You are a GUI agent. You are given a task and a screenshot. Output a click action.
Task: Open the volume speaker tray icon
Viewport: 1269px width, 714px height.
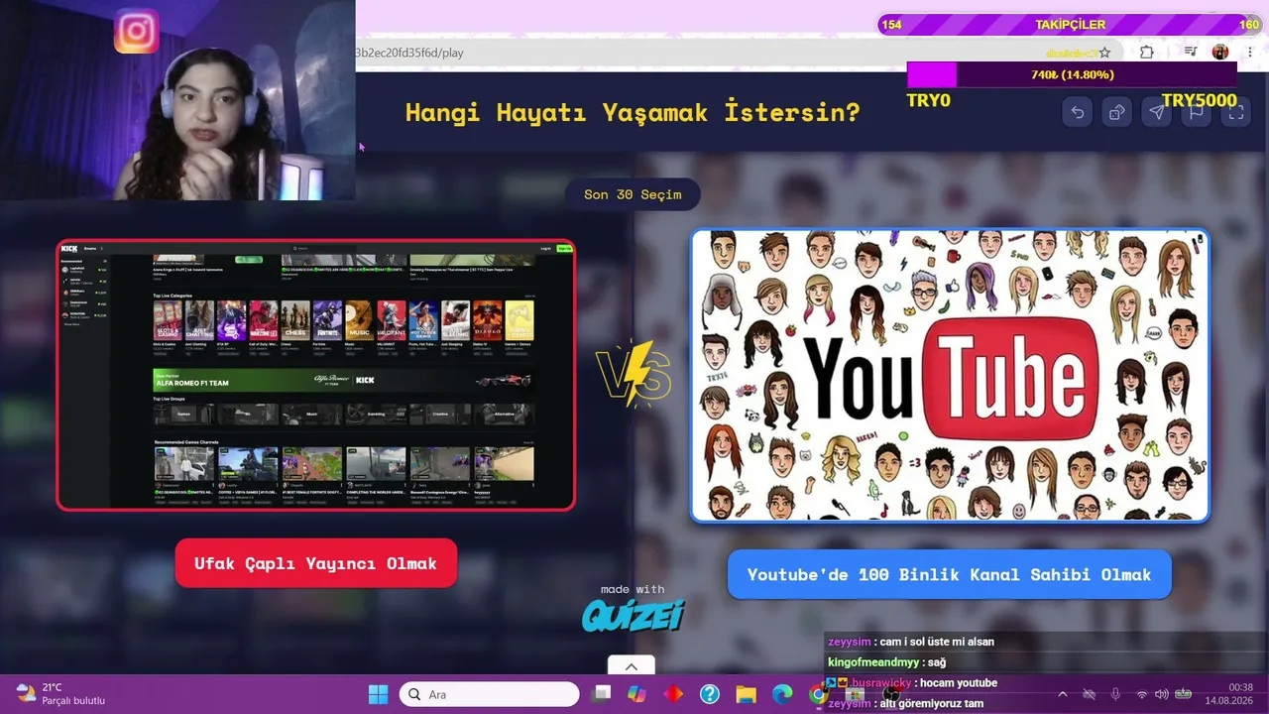(x=1162, y=694)
